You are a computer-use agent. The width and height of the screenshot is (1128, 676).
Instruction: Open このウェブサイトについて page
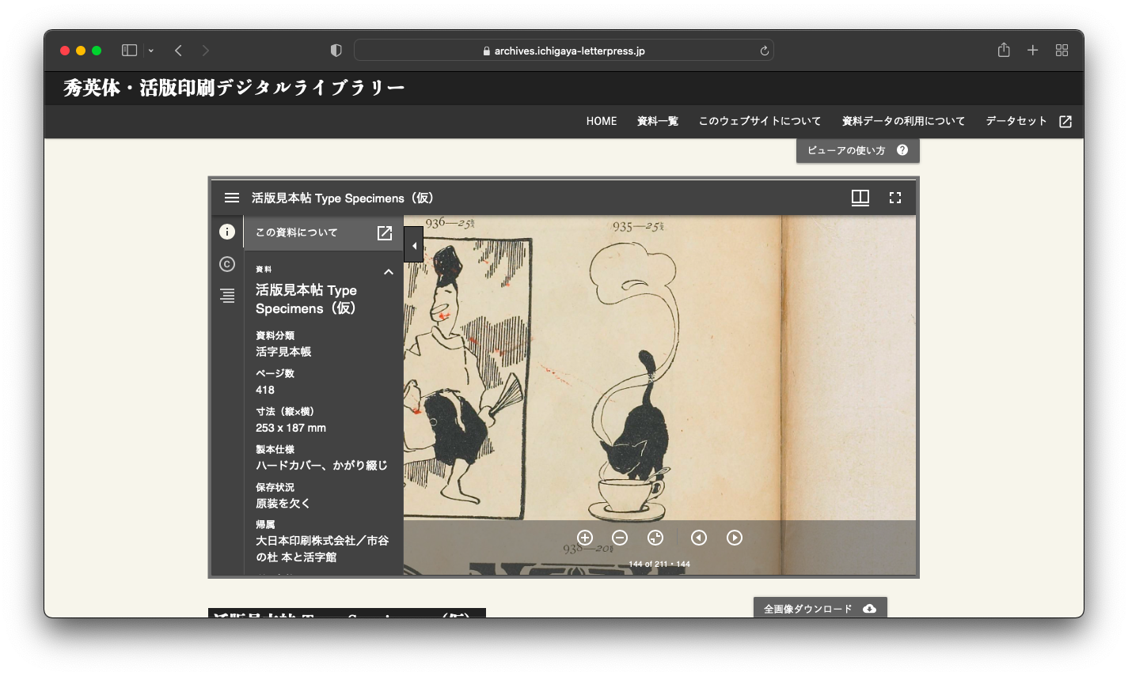coord(760,121)
